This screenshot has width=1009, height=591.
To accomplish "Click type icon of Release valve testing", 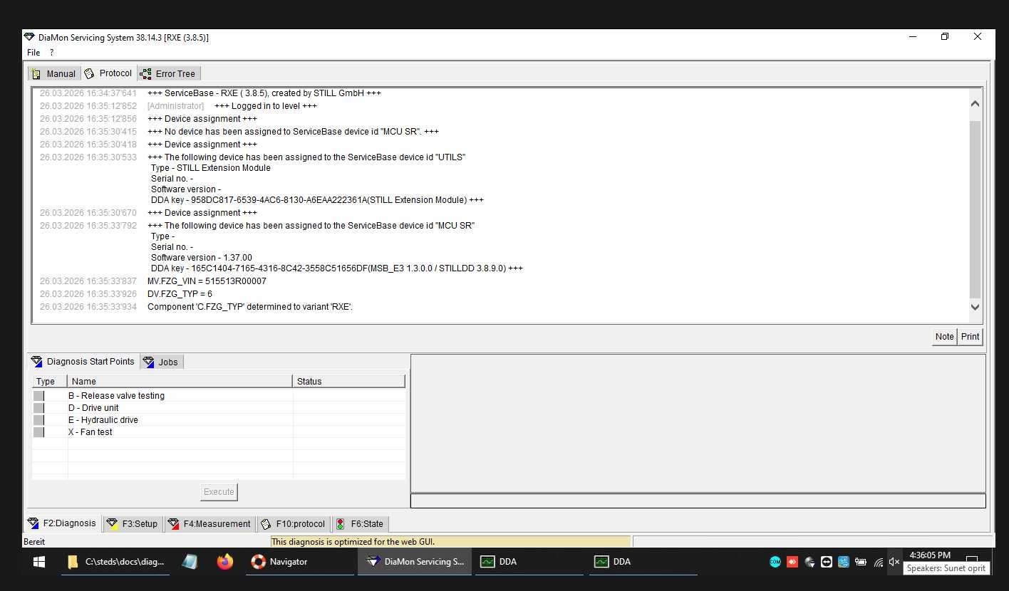I will [38, 396].
